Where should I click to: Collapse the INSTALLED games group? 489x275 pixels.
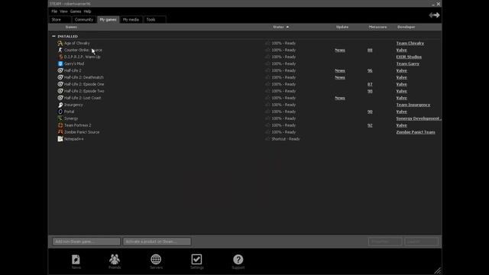pyautogui.click(x=53, y=36)
